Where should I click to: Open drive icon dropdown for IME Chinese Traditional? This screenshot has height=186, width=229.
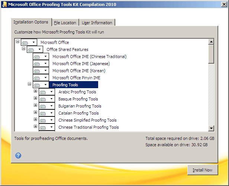click(41, 57)
